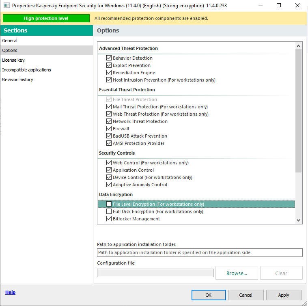Uncheck Bitlocker Management
This screenshot has height=306, width=308.
(x=109, y=219)
